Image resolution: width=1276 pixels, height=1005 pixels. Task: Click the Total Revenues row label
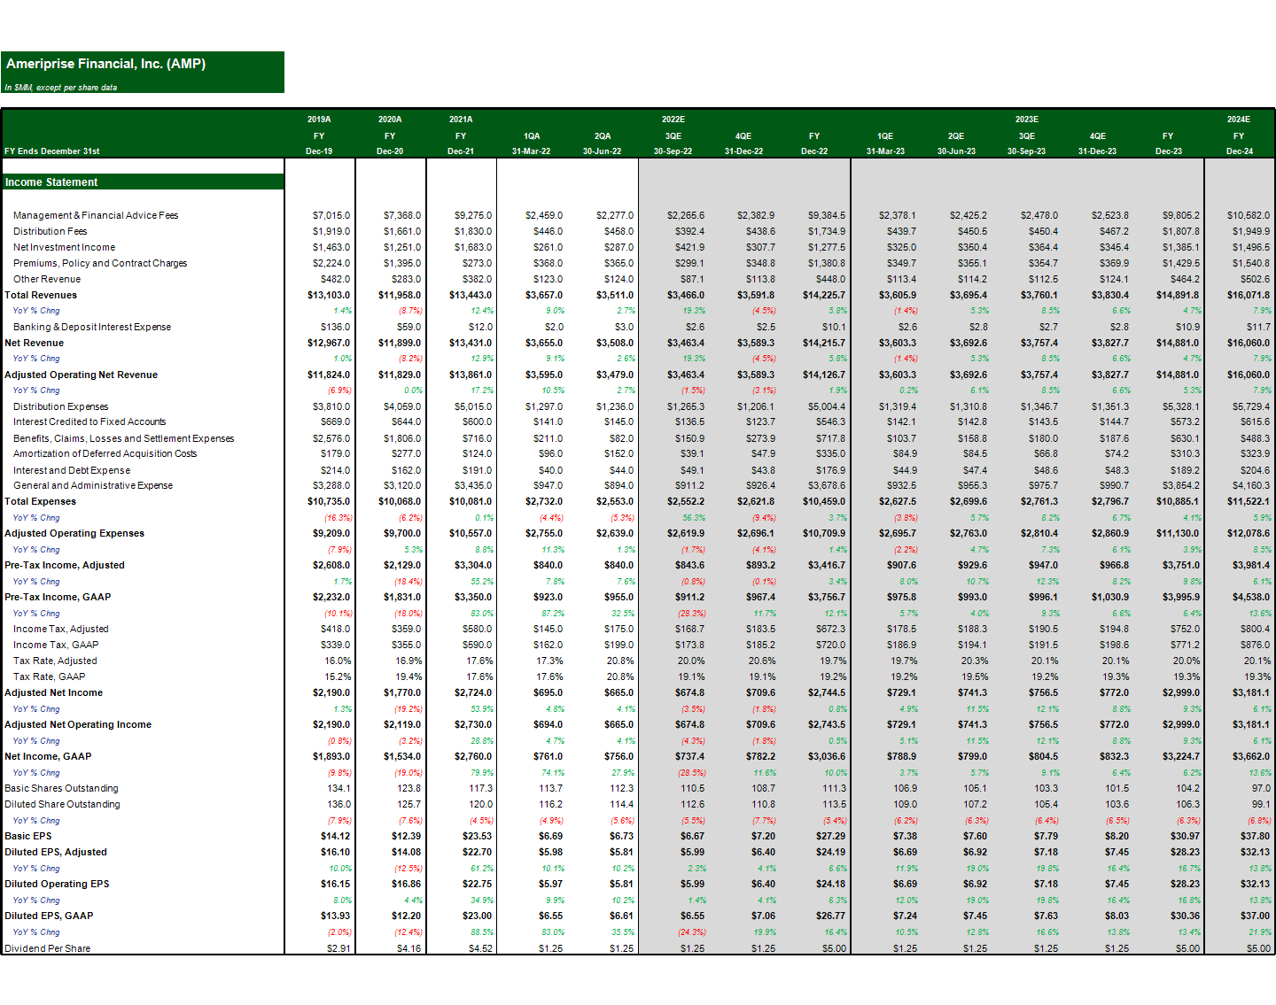pos(40,295)
